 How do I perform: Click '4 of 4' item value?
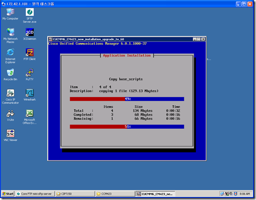point(105,87)
